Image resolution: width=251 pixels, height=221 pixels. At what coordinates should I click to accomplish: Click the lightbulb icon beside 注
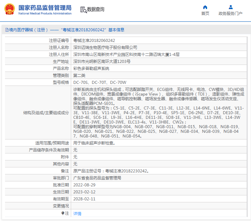tap(63, 213)
